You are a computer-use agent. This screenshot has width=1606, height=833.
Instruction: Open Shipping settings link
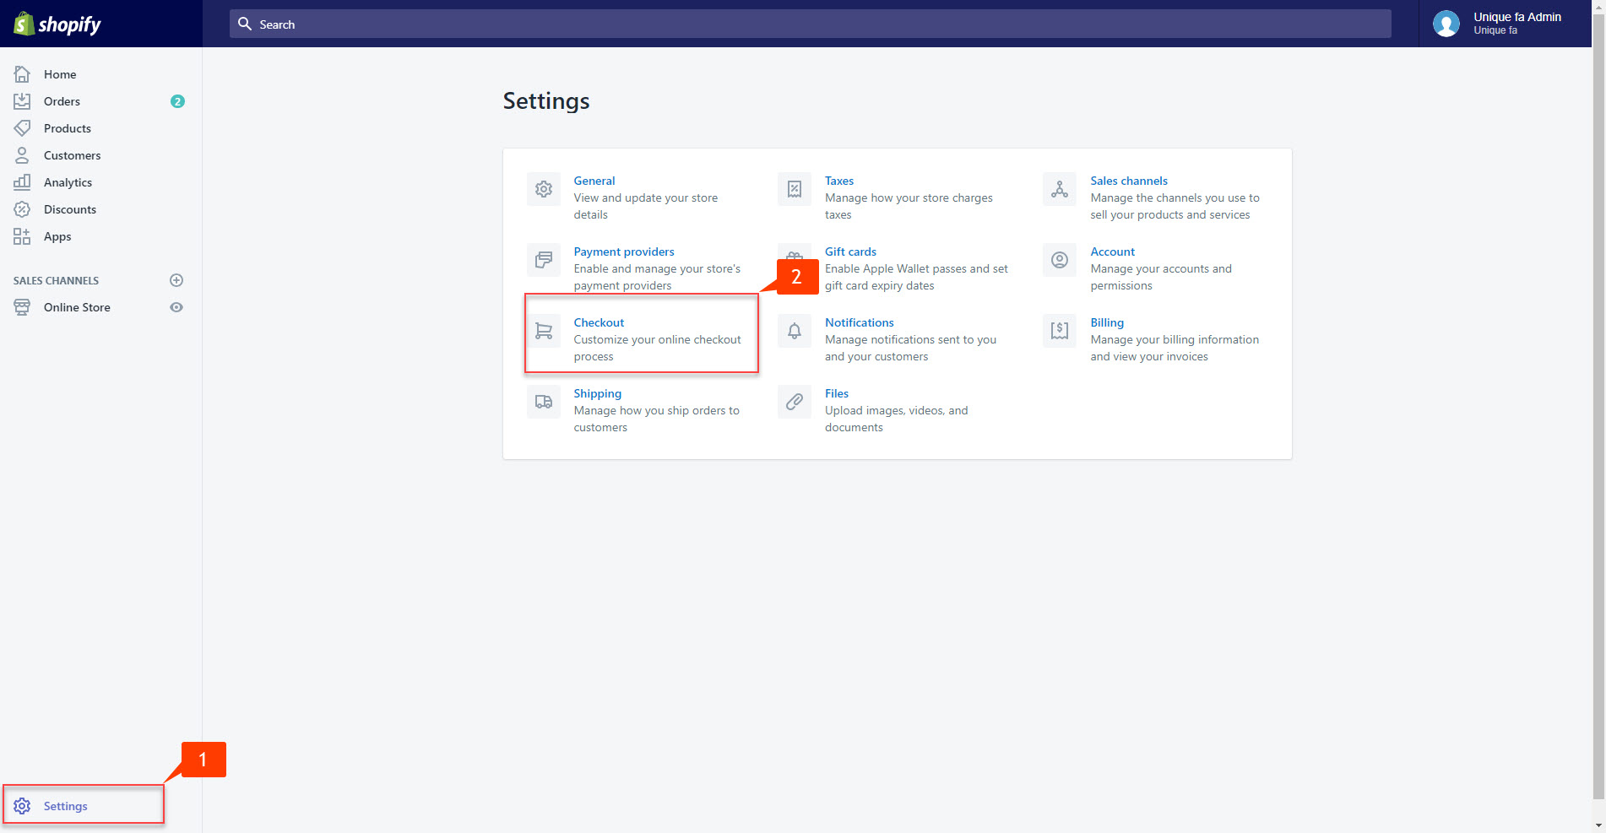click(x=598, y=393)
